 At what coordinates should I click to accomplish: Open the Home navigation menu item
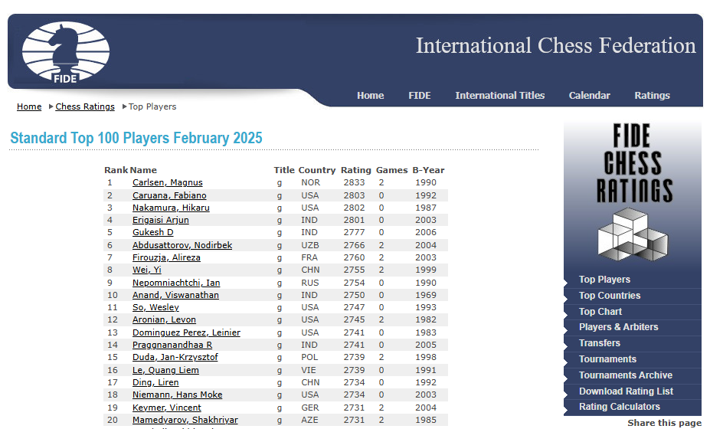coord(370,96)
